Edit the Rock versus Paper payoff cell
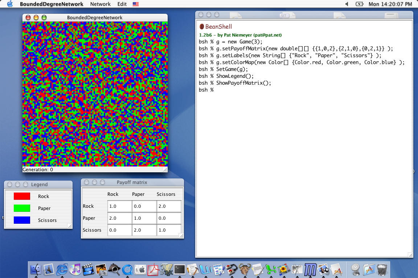 (144, 206)
